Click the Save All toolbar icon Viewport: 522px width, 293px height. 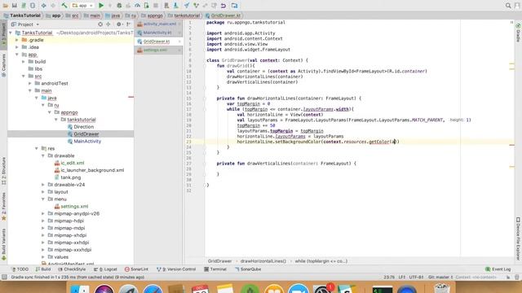point(15,6)
